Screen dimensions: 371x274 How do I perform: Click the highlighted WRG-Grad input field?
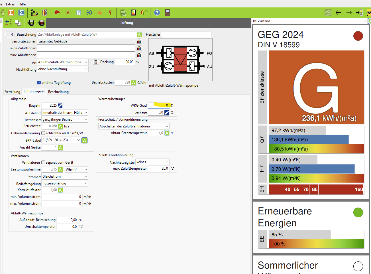(159, 105)
